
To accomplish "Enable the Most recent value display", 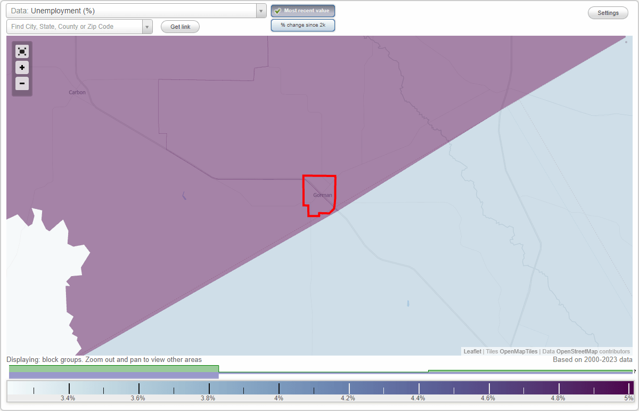I will click(x=303, y=11).
